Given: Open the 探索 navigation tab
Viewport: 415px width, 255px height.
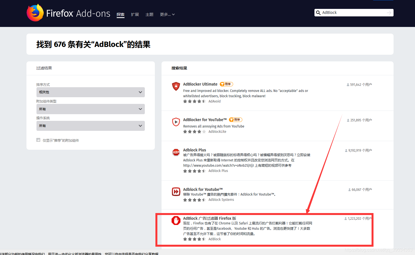Looking at the screenshot, I should 120,14.
